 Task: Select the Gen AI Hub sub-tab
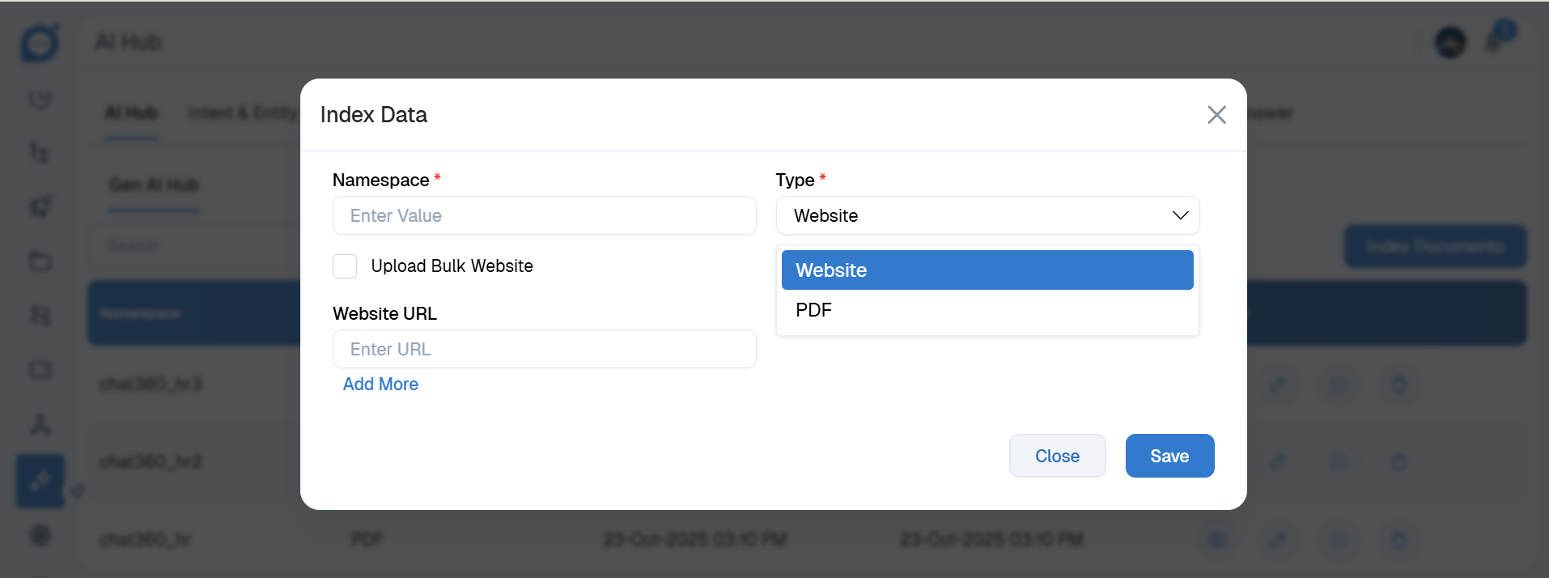tap(154, 185)
